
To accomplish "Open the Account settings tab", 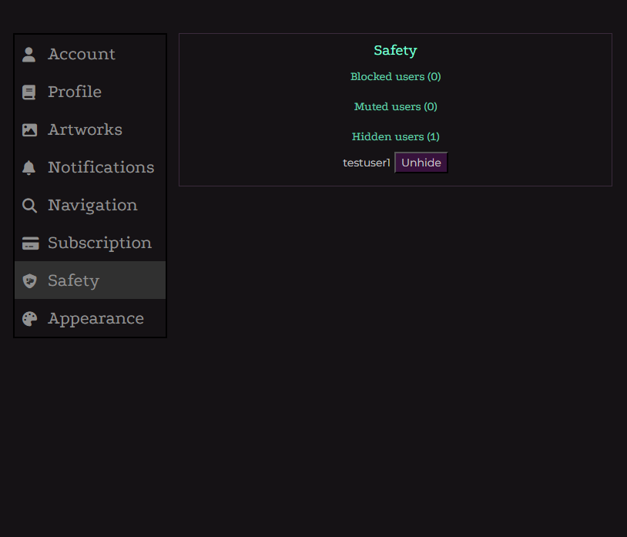I will click(82, 54).
